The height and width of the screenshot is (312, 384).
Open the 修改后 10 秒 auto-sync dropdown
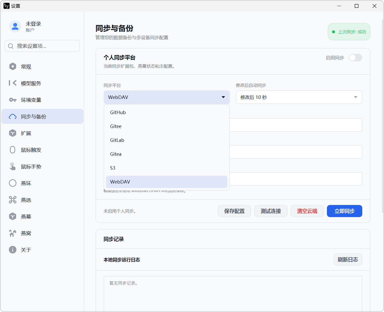click(299, 97)
